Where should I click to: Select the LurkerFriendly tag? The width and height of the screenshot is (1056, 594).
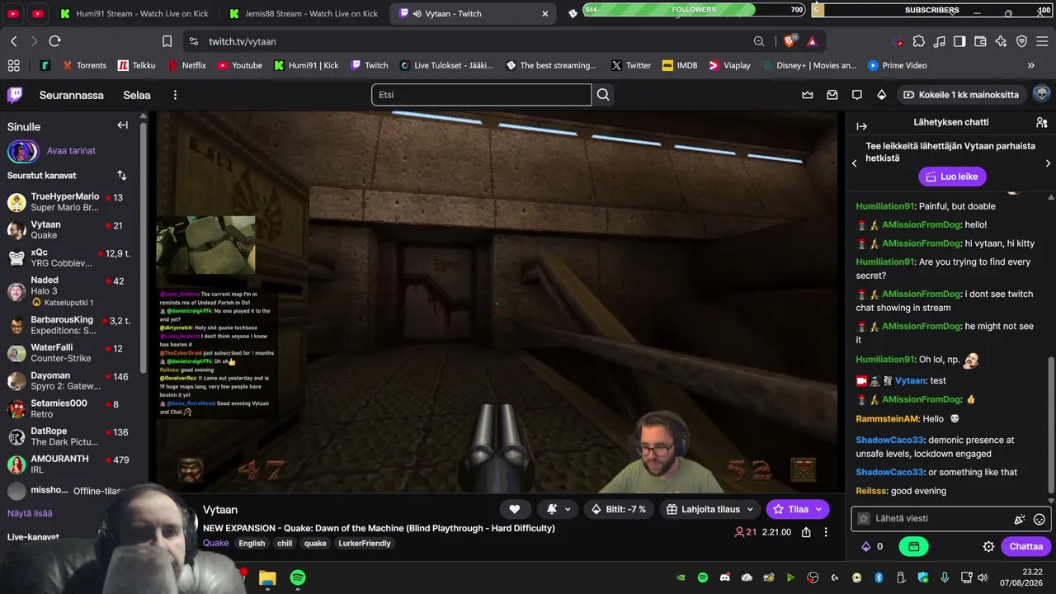(x=365, y=543)
